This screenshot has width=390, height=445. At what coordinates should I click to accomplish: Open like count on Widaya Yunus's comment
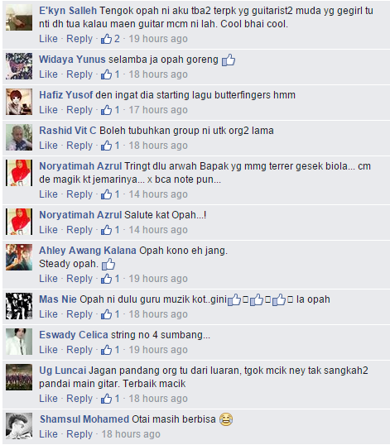[110, 74]
